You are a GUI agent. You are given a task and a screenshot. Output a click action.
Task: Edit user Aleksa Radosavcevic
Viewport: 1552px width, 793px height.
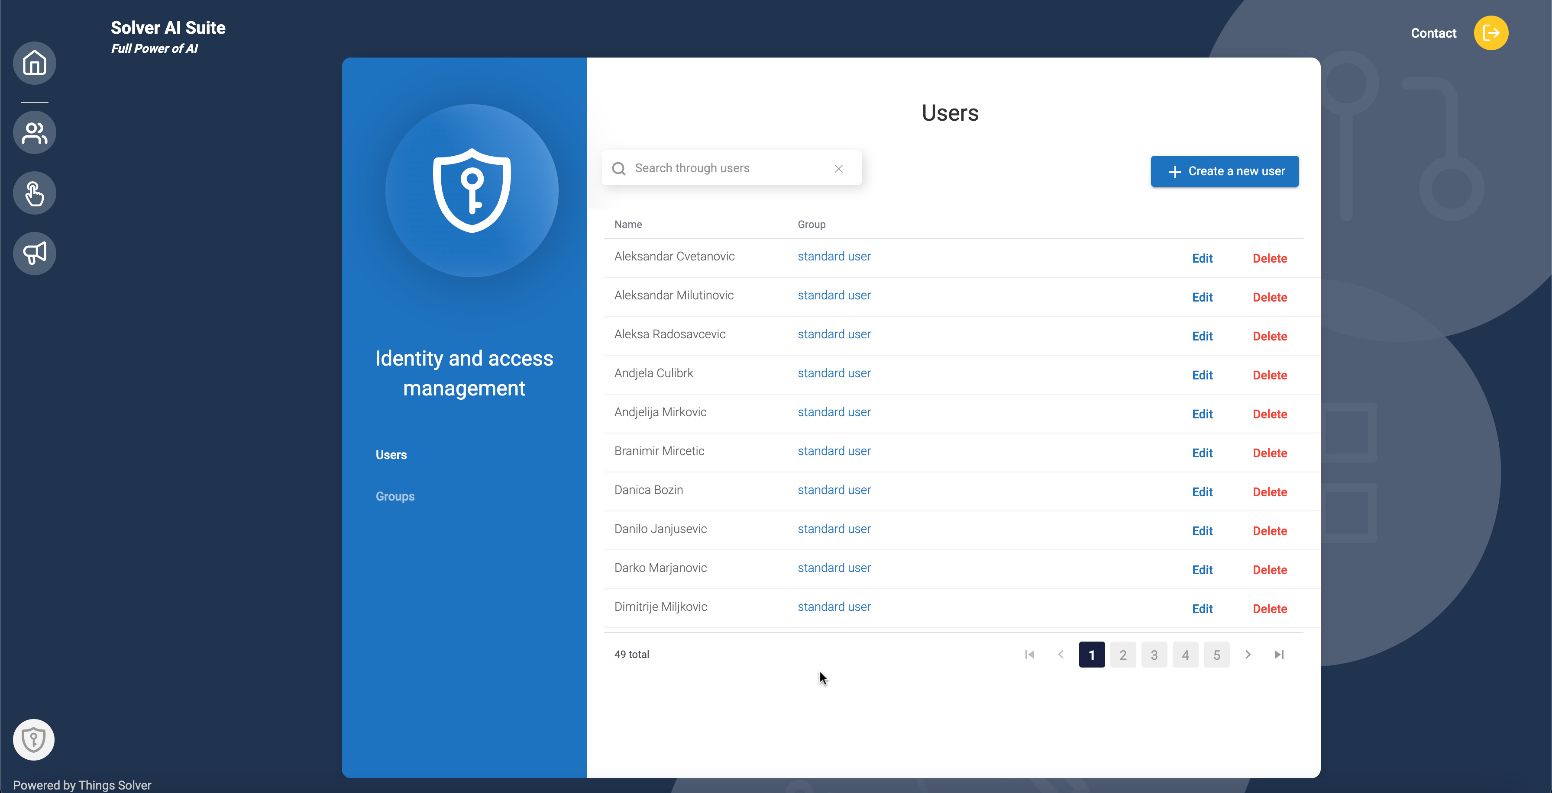tap(1203, 336)
